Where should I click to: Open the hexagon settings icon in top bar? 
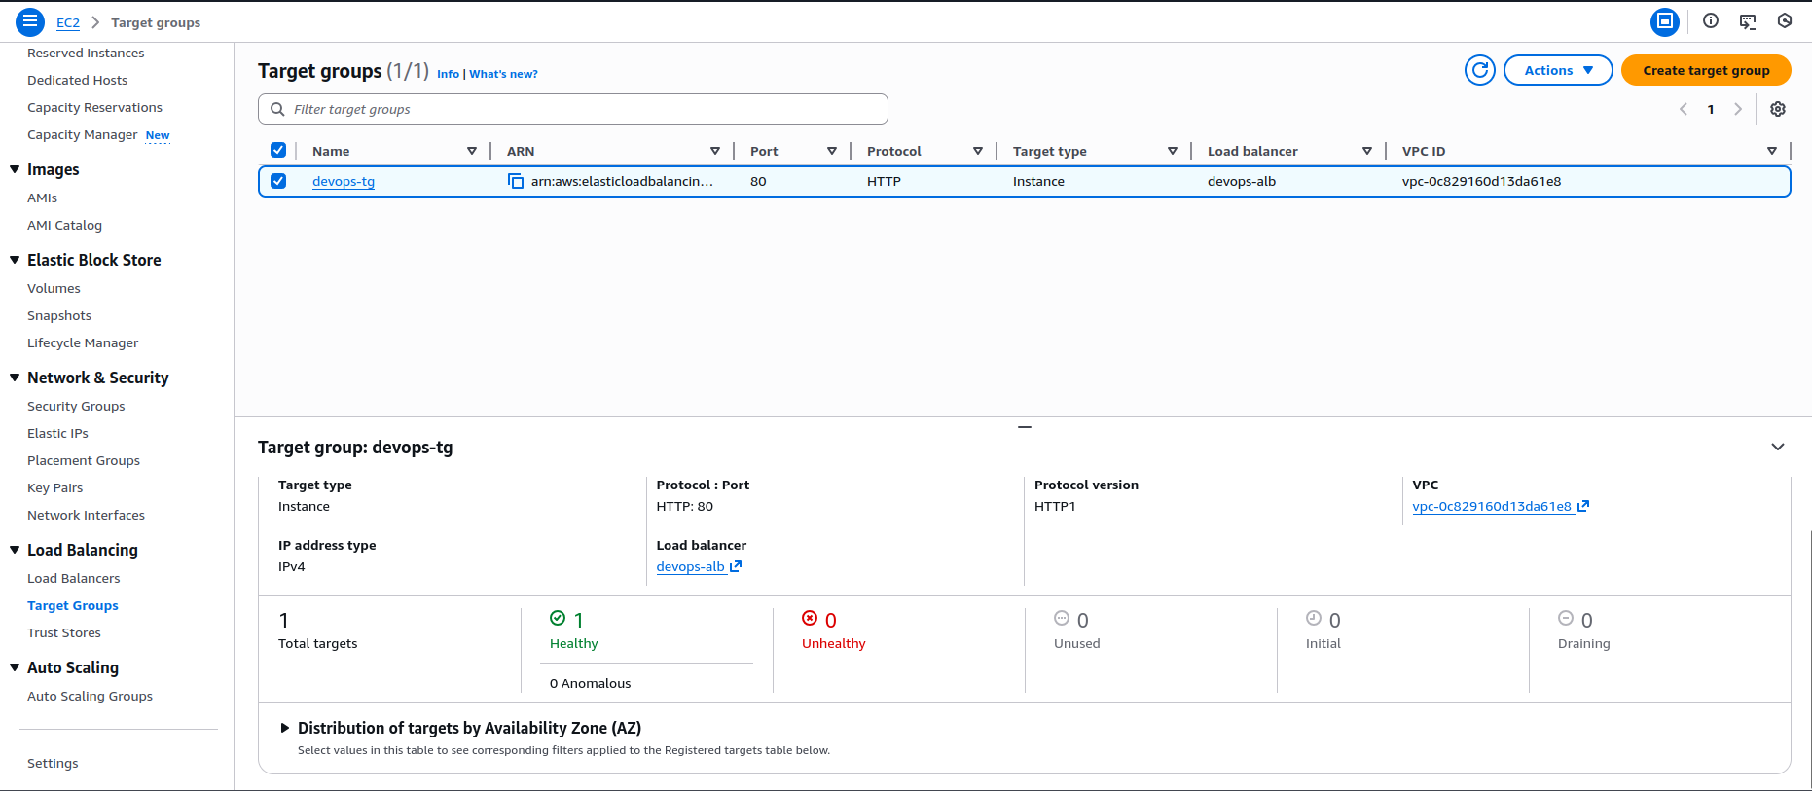click(1785, 20)
